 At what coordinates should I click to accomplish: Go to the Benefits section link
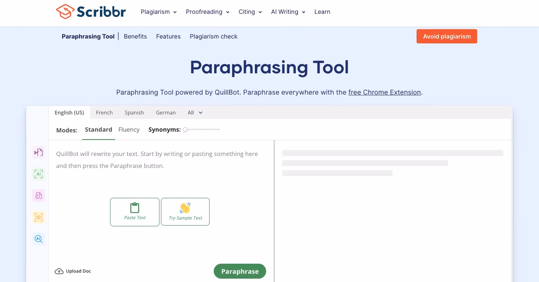tap(135, 36)
